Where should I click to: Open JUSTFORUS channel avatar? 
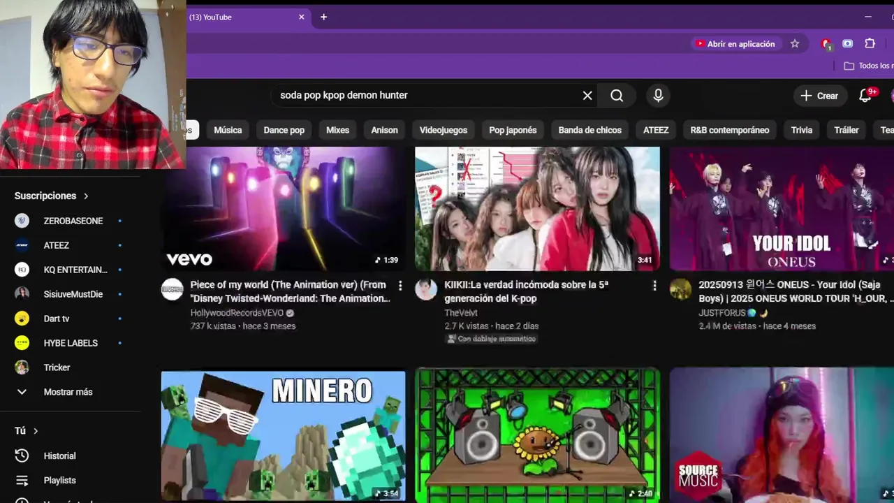point(680,289)
